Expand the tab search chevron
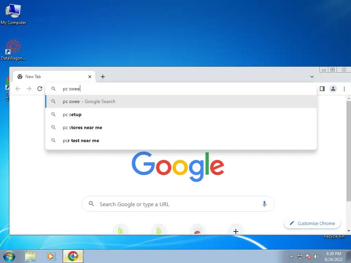351x263 pixels. (312, 77)
